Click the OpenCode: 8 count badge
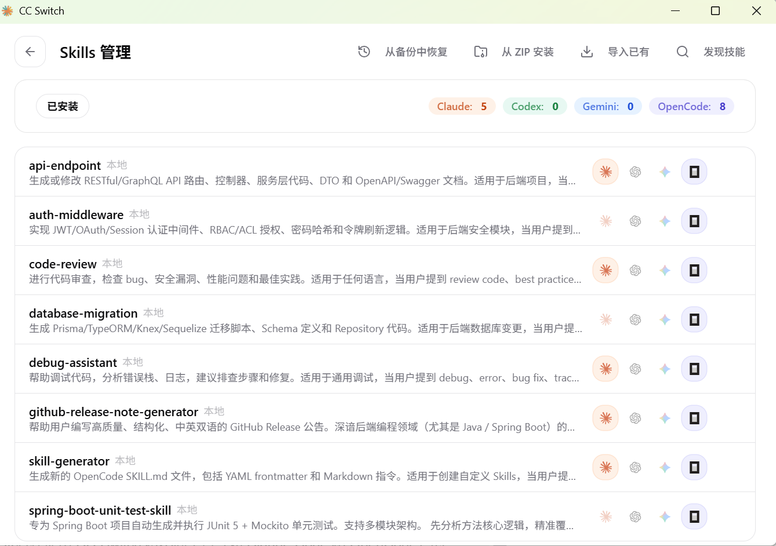This screenshot has height=546, width=776. coord(691,106)
